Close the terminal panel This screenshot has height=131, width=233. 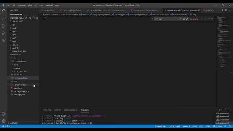(230, 110)
